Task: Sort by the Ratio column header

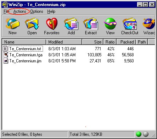Action: click(x=110, y=42)
